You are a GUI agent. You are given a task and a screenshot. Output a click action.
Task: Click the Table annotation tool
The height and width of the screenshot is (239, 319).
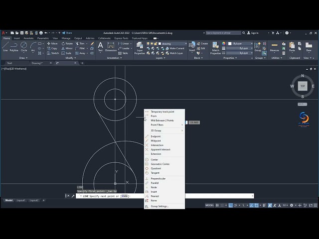click(x=123, y=53)
